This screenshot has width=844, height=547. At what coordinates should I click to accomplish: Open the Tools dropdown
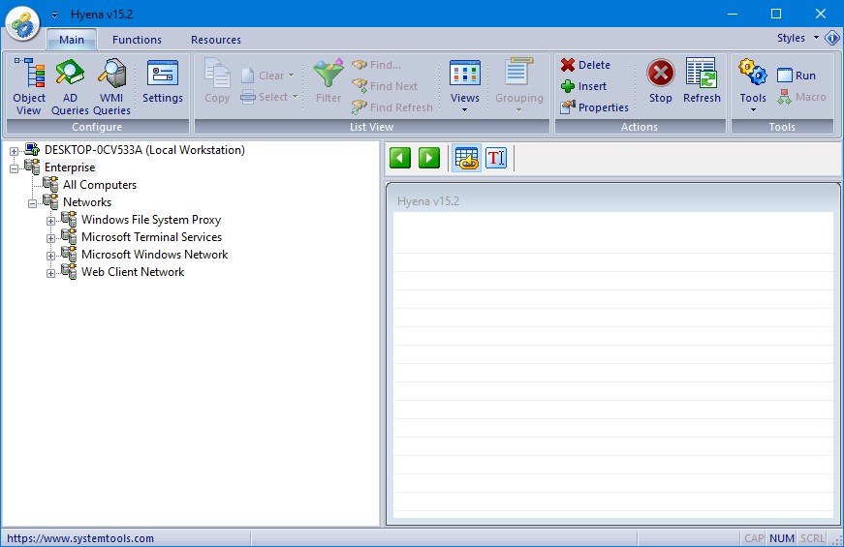(x=753, y=86)
